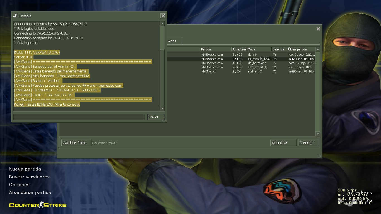Click the console scrollbar up arrow
381x214 pixels.
162,24
